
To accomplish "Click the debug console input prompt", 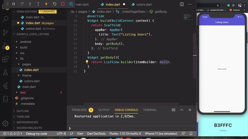I will pyautogui.click(x=132, y=128).
